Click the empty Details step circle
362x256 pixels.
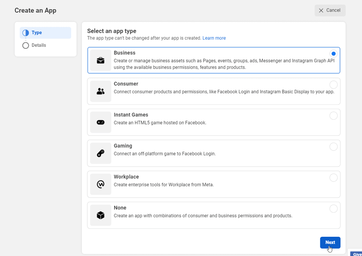point(26,45)
